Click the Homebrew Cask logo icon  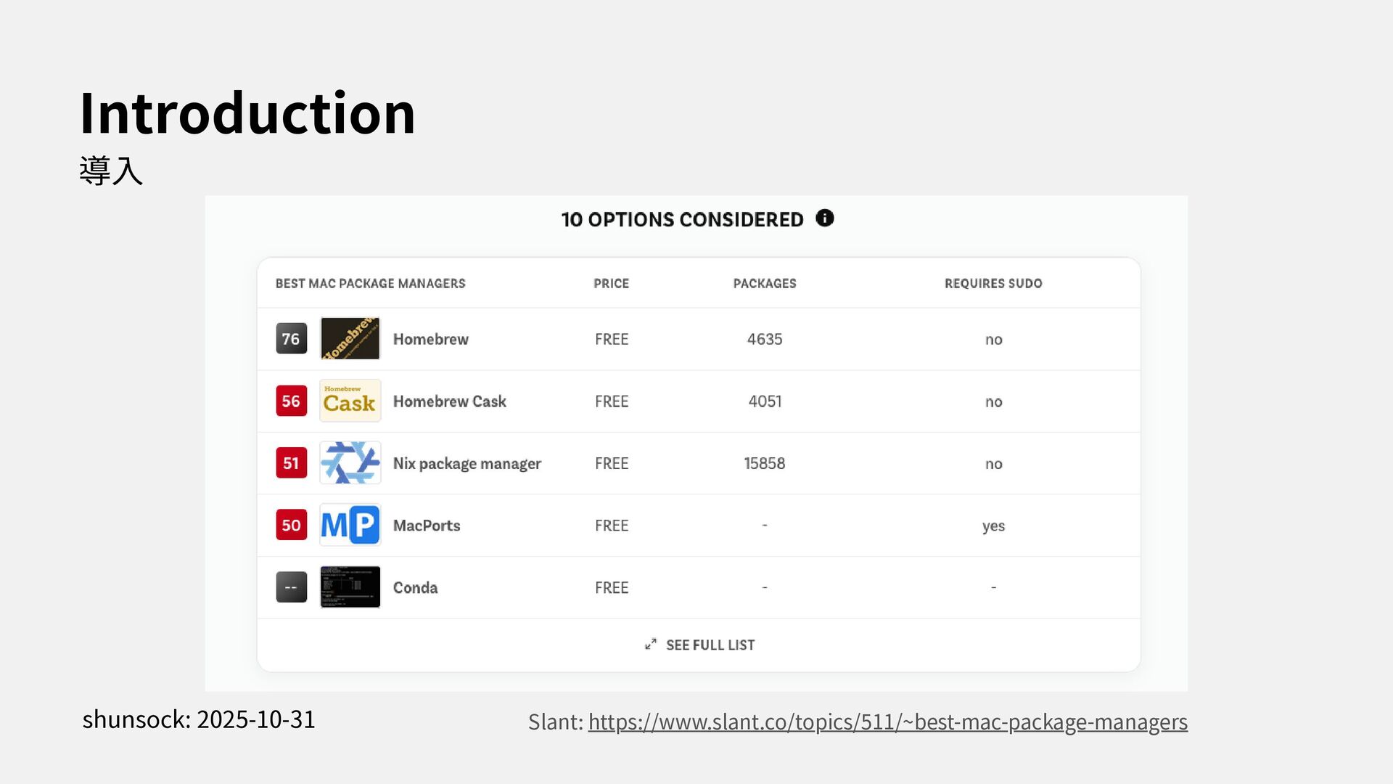350,401
